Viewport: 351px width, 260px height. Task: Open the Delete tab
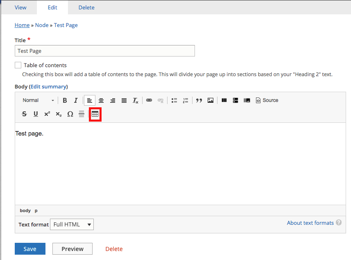pyautogui.click(x=86, y=7)
